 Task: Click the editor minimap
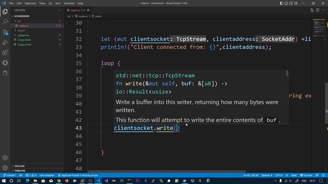(319, 28)
